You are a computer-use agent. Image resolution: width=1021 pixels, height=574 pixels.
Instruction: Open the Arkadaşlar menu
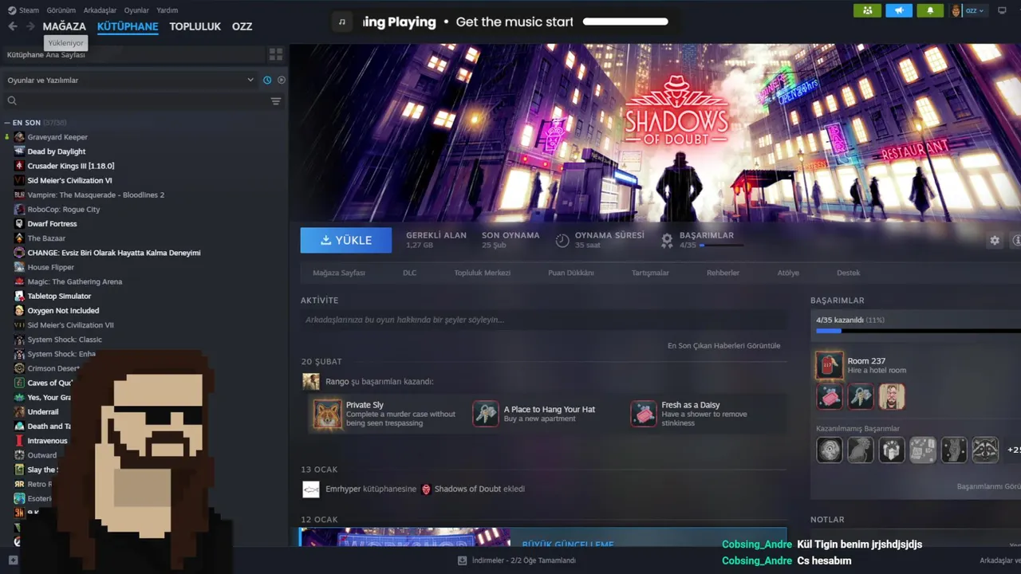tap(100, 10)
